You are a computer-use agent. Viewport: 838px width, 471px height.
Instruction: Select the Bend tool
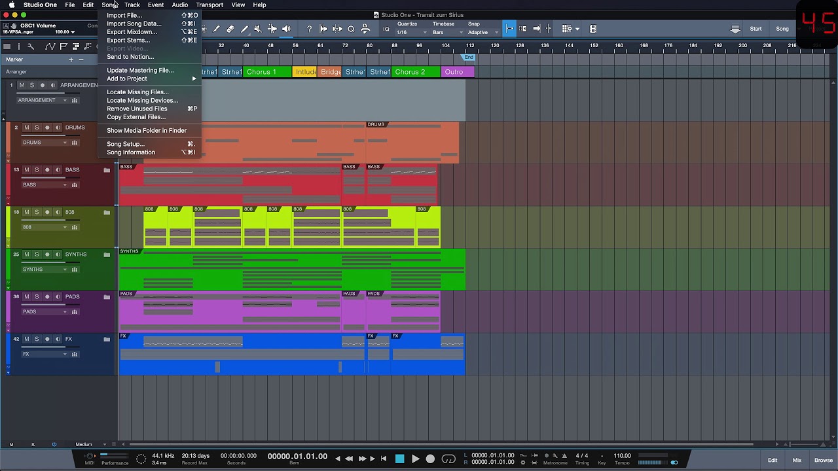(x=272, y=29)
